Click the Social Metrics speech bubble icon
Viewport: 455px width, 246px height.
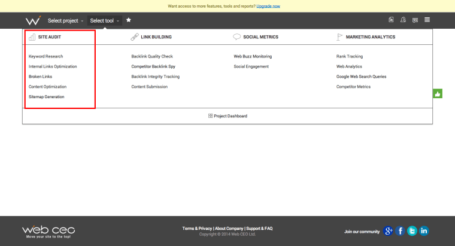pos(237,37)
